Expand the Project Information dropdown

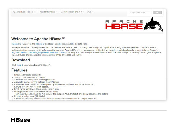(48, 12)
